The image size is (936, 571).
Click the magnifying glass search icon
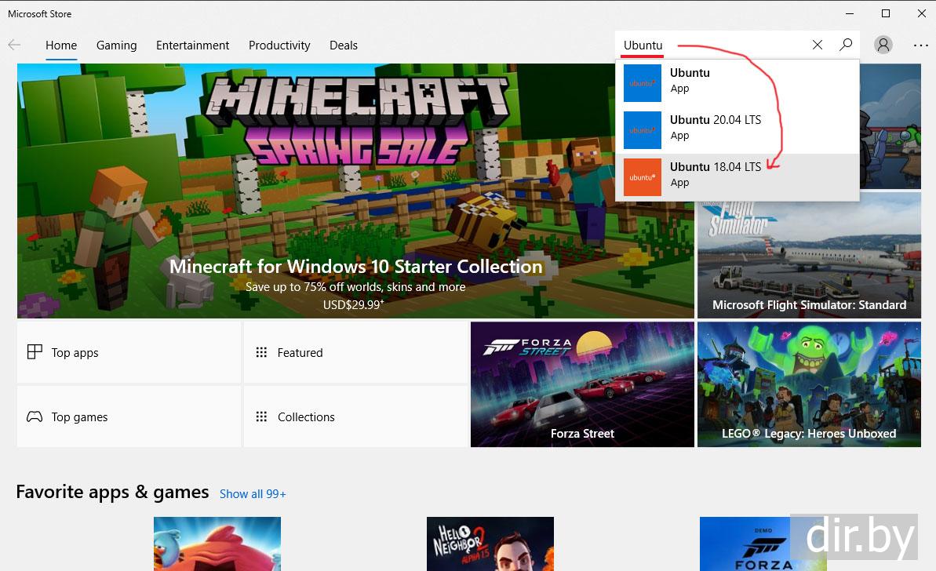coord(845,45)
